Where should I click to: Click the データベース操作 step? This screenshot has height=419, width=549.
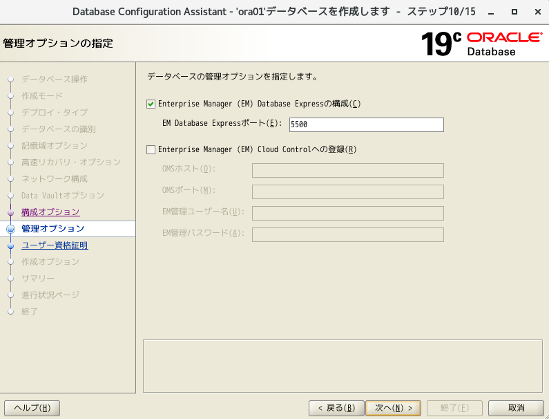coord(55,80)
